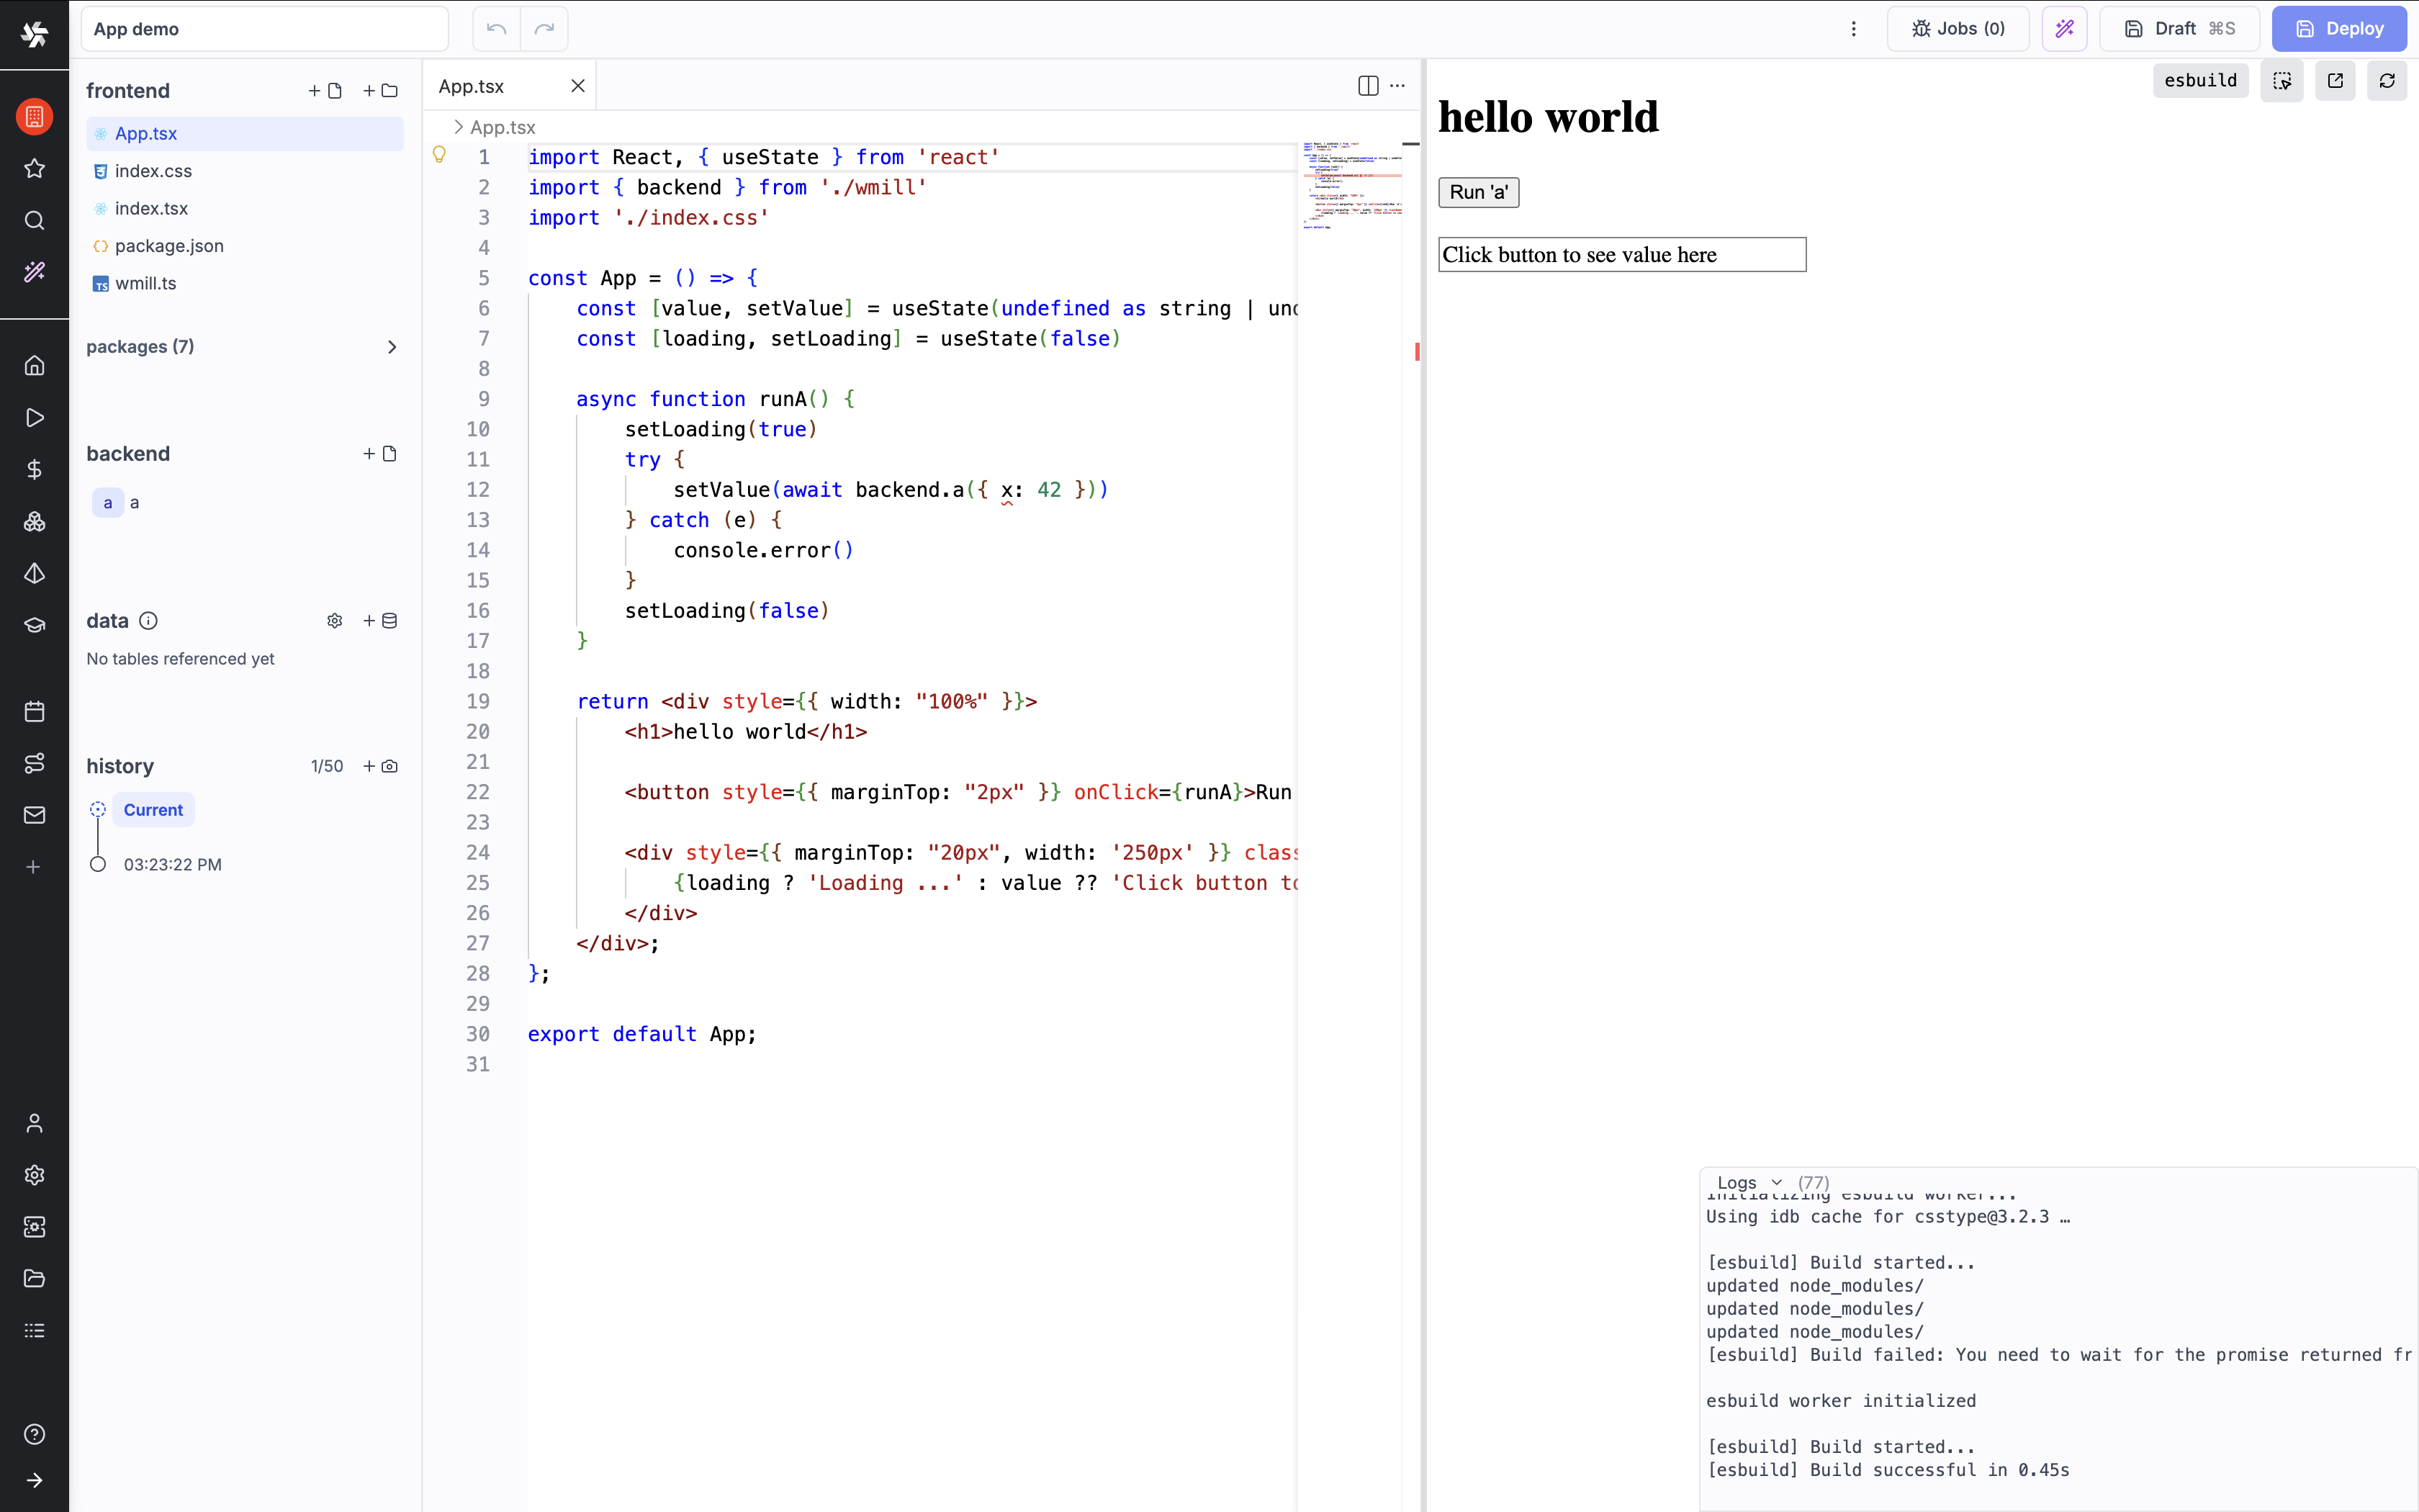Toggle the preview element inspector
Image resolution: width=2419 pixels, height=1512 pixels.
(2282, 81)
